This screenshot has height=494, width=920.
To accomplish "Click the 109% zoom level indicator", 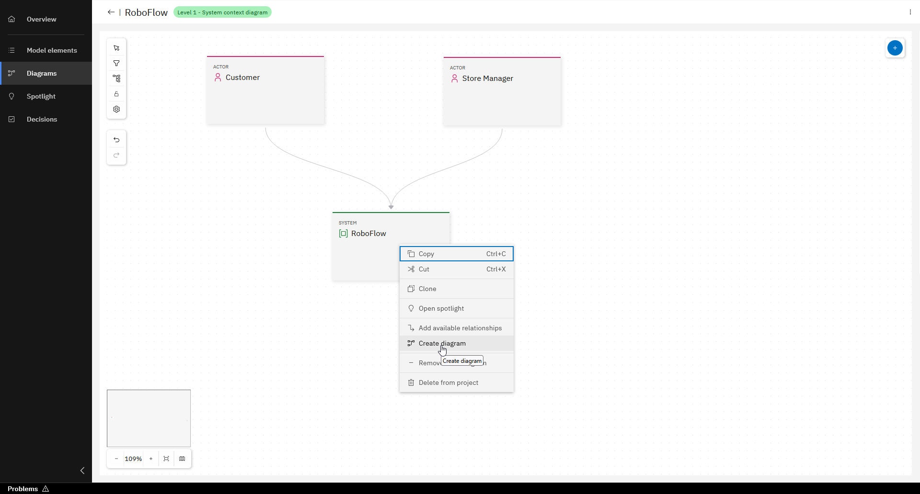I will [x=133, y=459].
